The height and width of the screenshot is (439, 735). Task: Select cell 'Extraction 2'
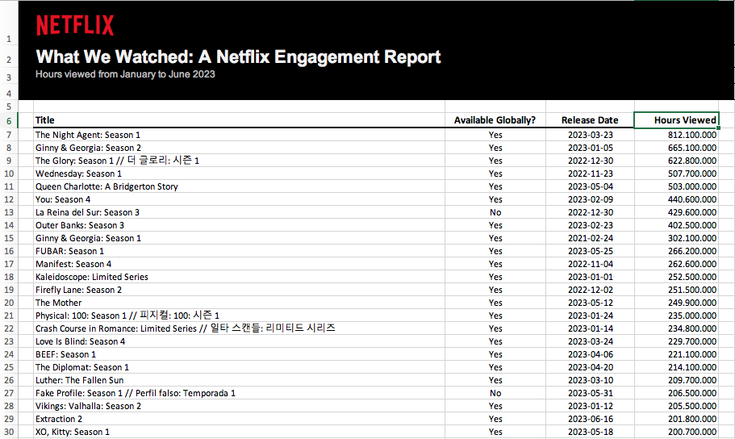point(239,419)
